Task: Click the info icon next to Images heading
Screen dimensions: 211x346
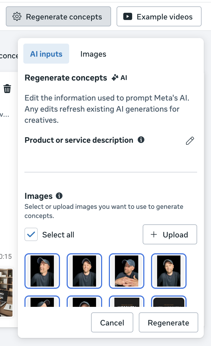Action: click(59, 196)
